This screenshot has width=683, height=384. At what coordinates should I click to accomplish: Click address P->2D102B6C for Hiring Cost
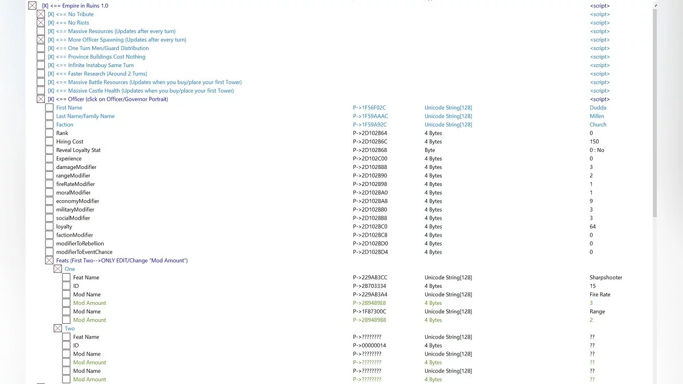pyautogui.click(x=371, y=142)
